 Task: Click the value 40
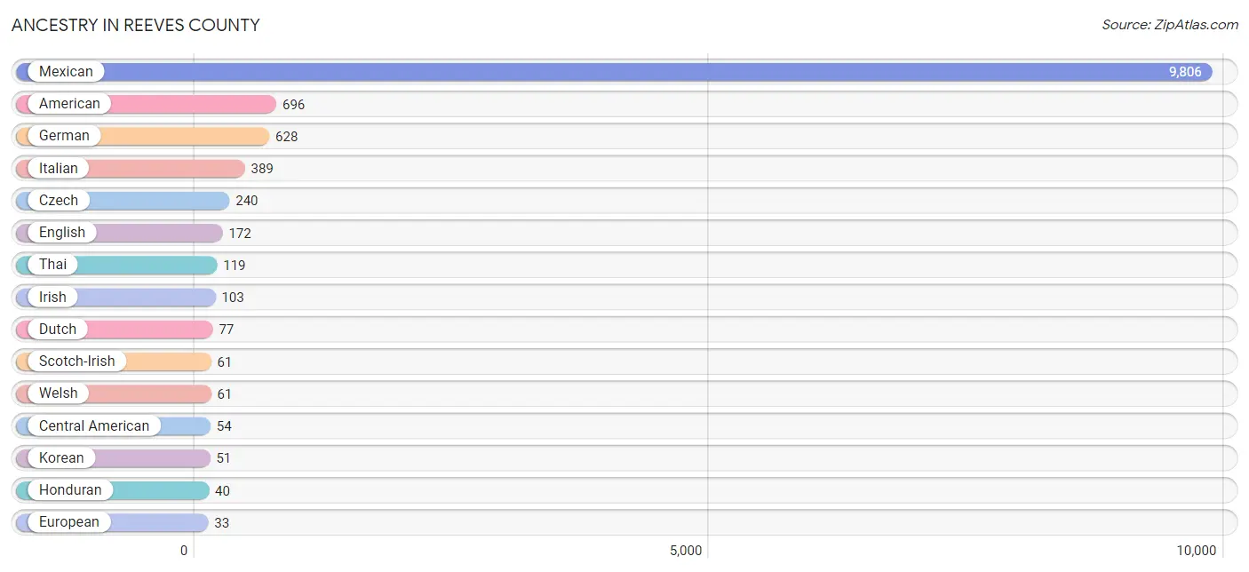coord(223,491)
